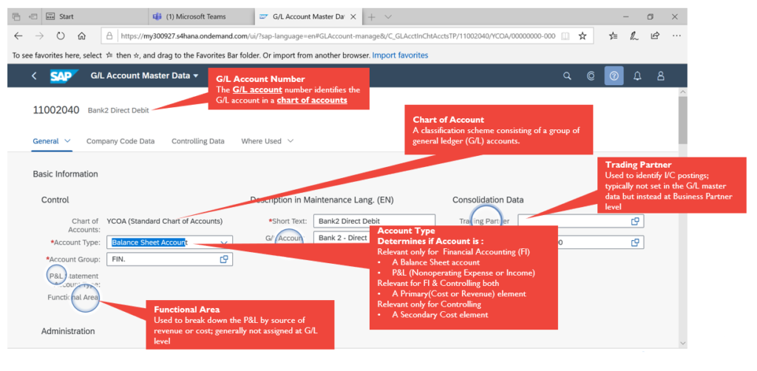Open the Controlling Data tab
Image resolution: width=757 pixels, height=371 pixels.
pos(198,141)
